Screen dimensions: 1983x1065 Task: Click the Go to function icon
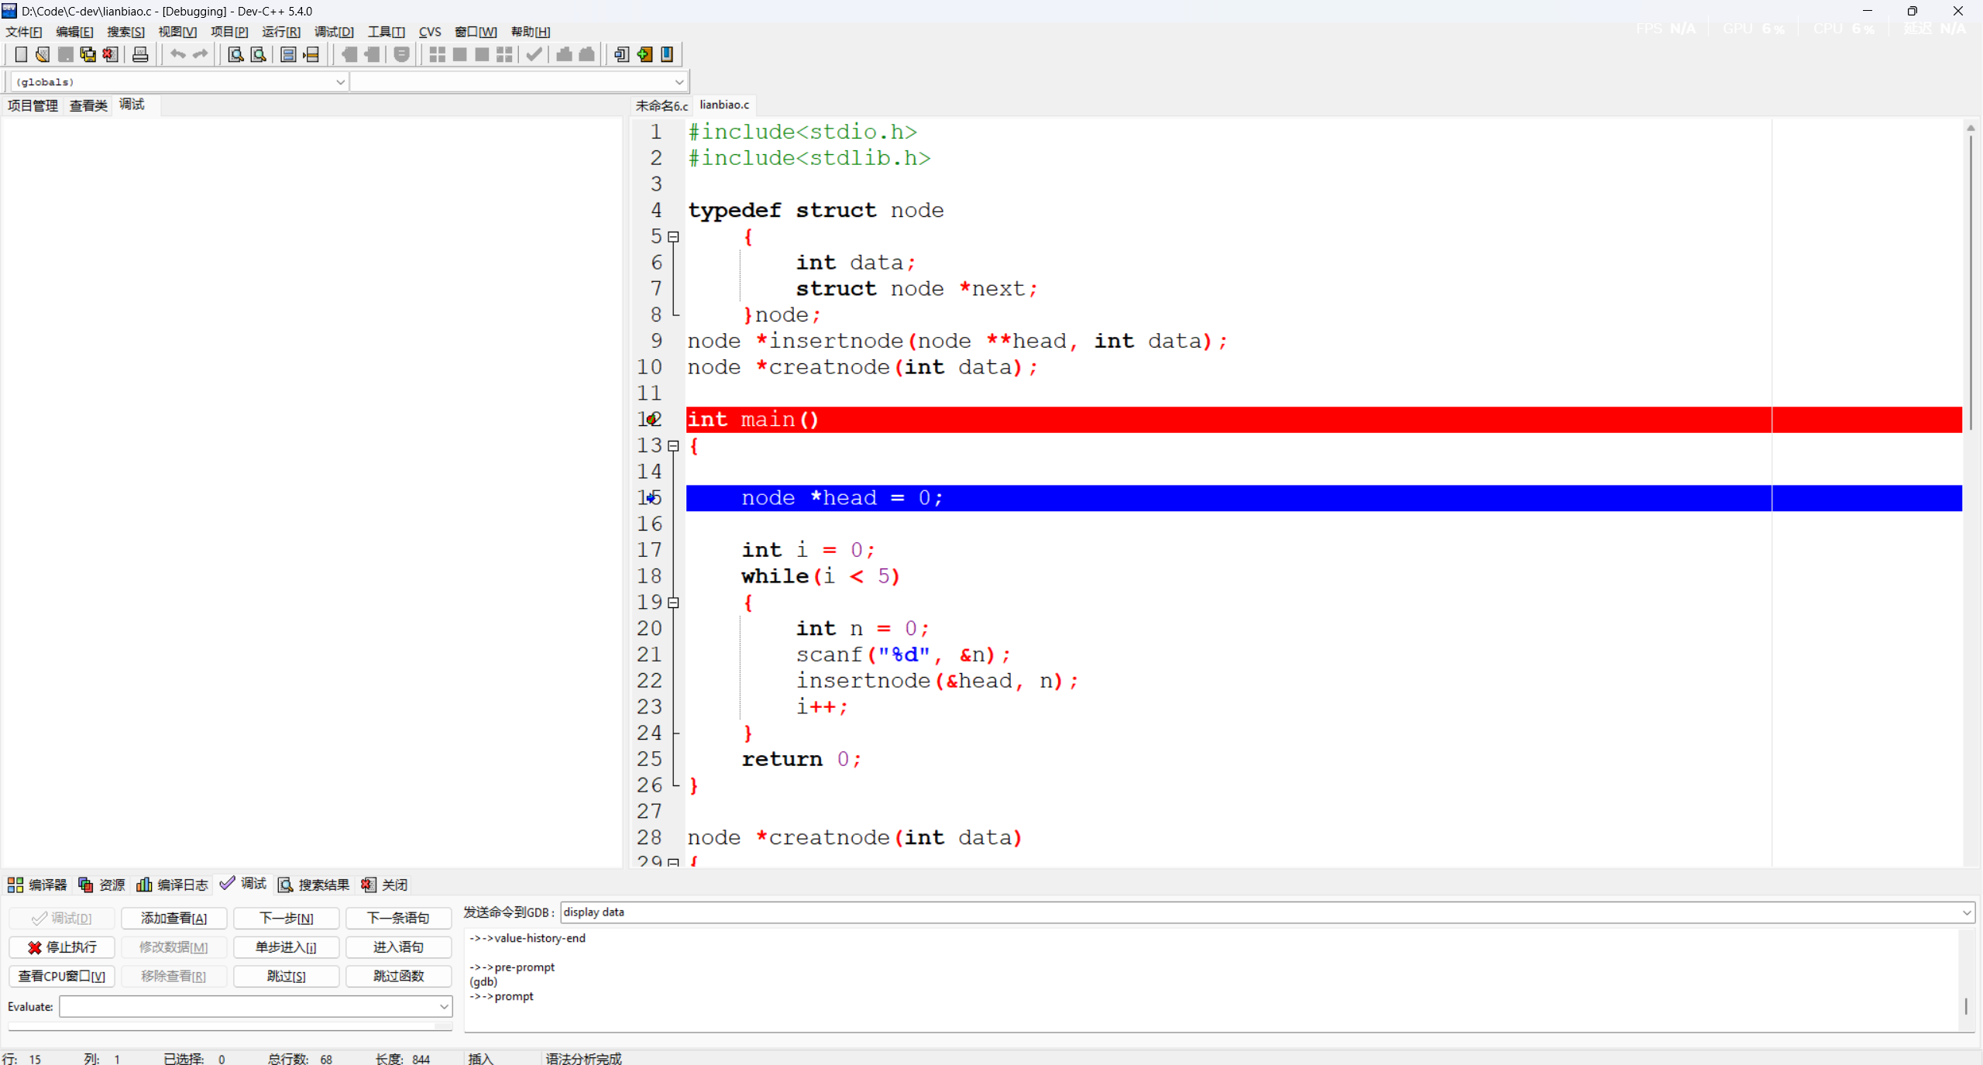point(288,54)
